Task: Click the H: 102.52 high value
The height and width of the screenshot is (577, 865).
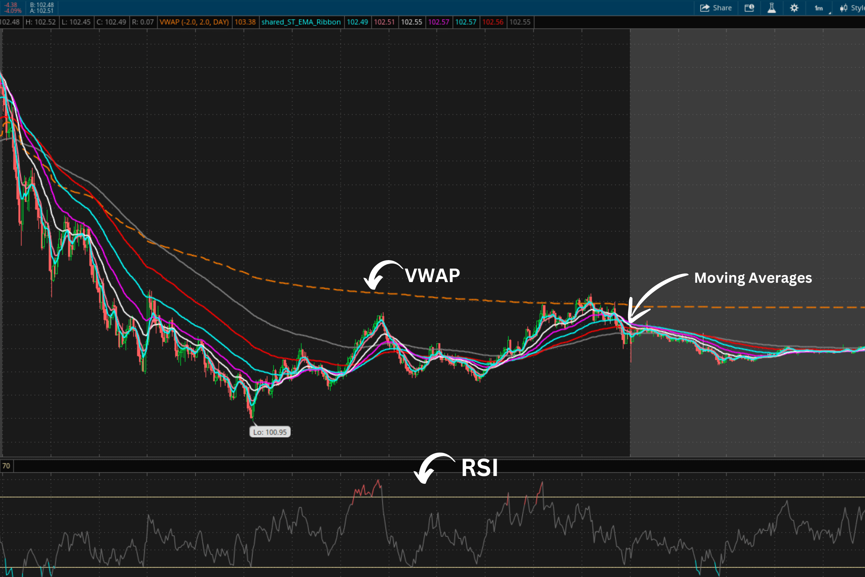Action: point(41,22)
